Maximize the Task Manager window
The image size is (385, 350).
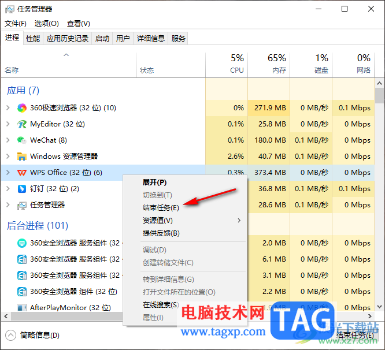(345, 9)
